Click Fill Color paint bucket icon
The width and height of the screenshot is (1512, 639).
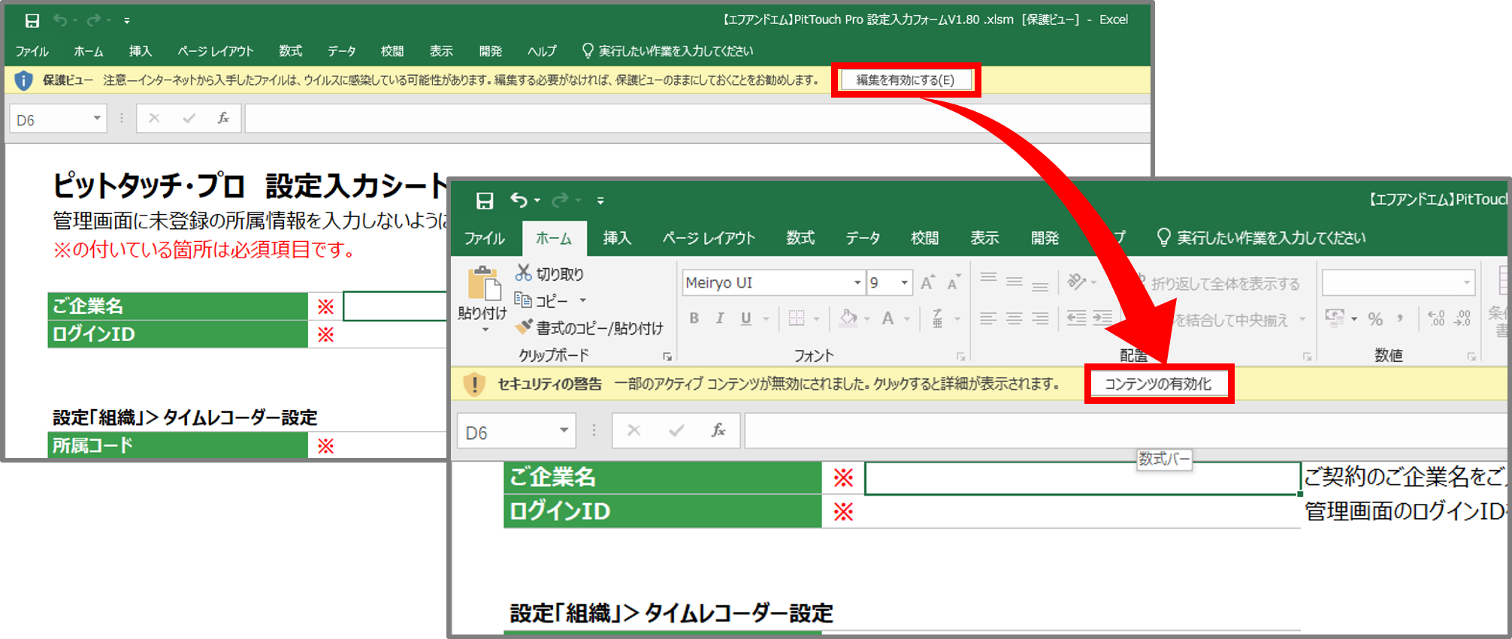coord(848,318)
